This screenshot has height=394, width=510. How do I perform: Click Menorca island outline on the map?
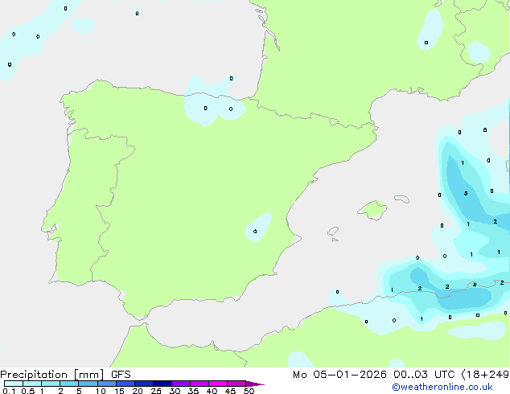click(401, 199)
